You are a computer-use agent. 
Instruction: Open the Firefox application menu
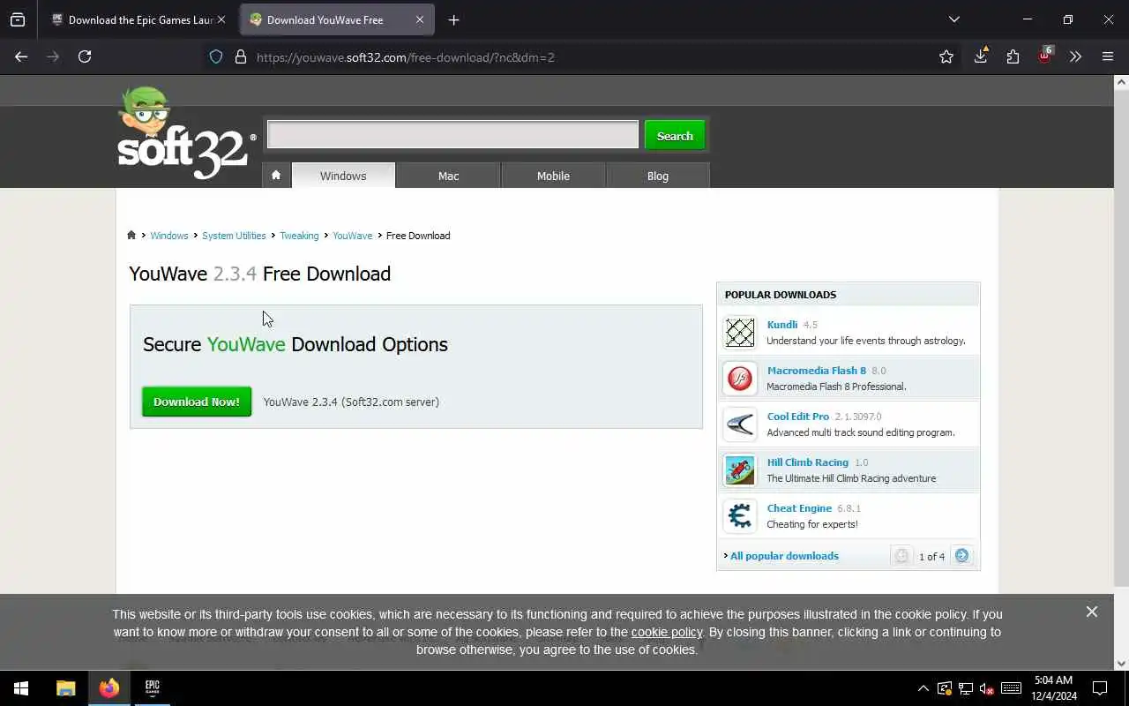pyautogui.click(x=1108, y=56)
